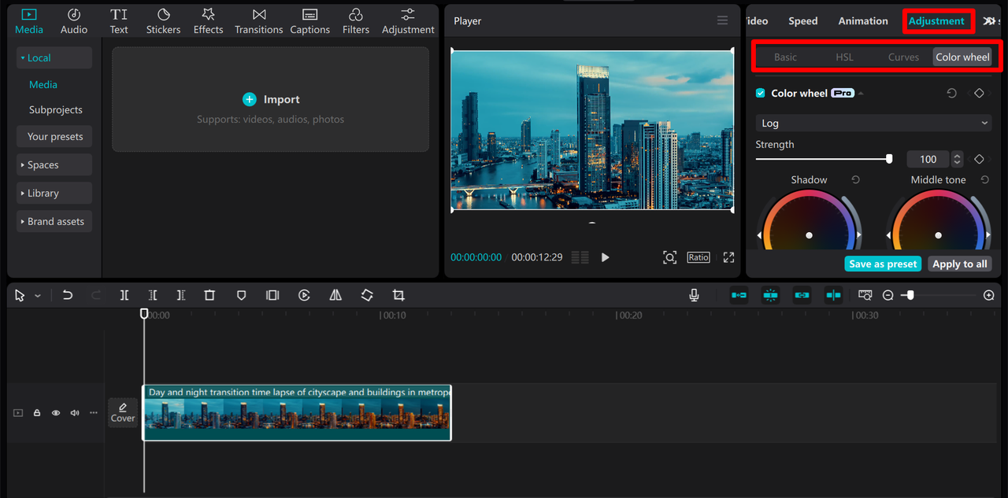1008x498 pixels.
Task: Hide the video track with eye icon
Action: [56, 412]
